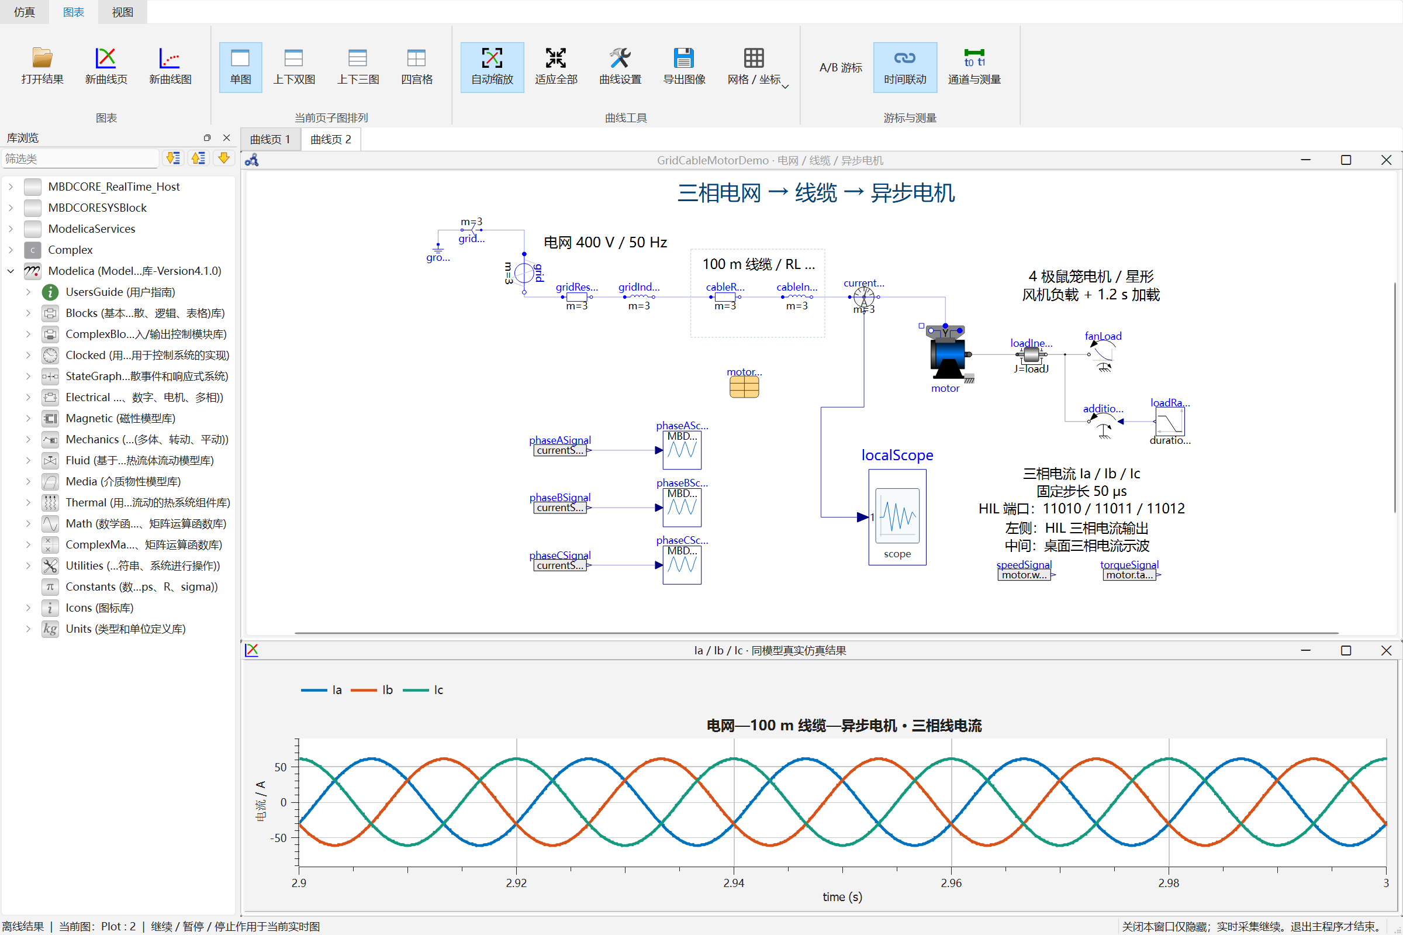The image size is (1403, 935).
Task: Expand the MBDCORE_RealTime_Host node
Action: point(11,187)
